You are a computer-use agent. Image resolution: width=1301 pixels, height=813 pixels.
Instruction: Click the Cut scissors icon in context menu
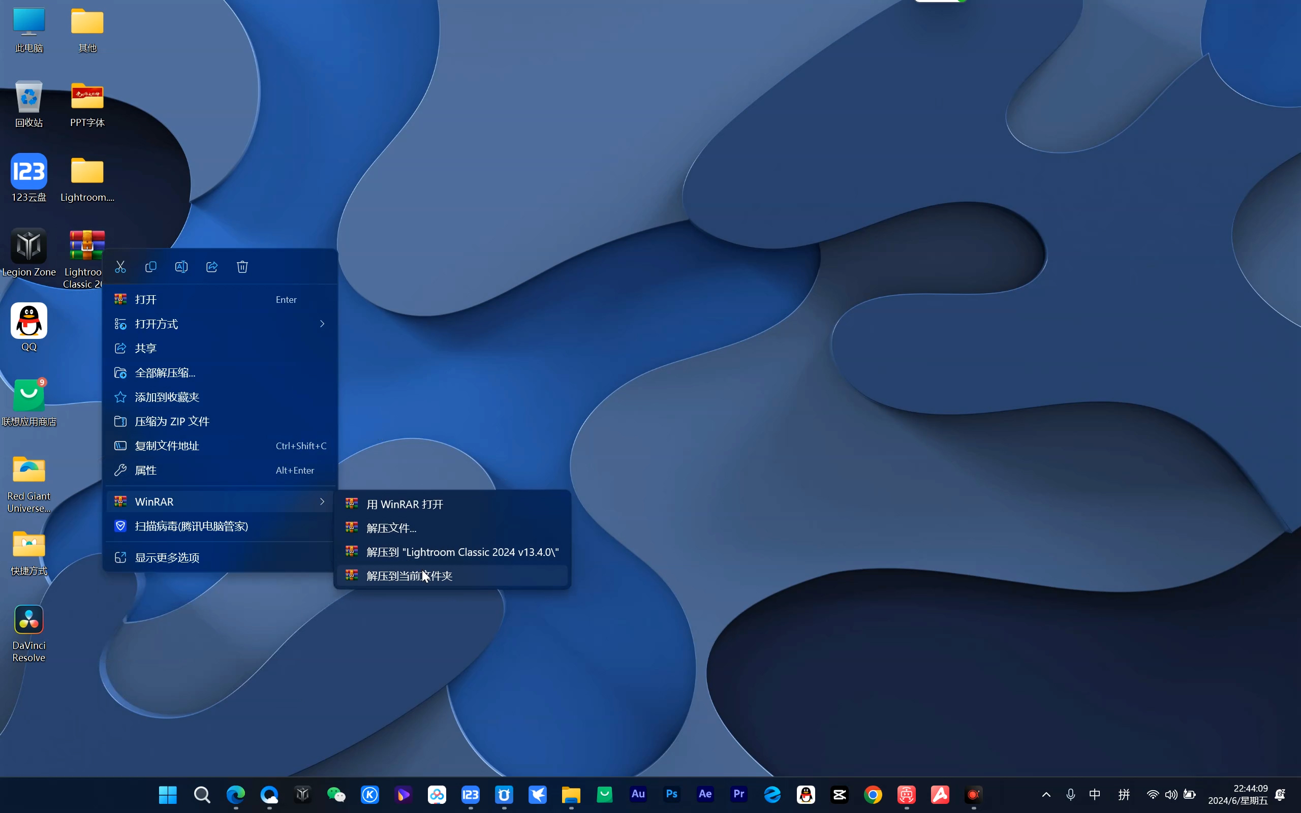(120, 267)
